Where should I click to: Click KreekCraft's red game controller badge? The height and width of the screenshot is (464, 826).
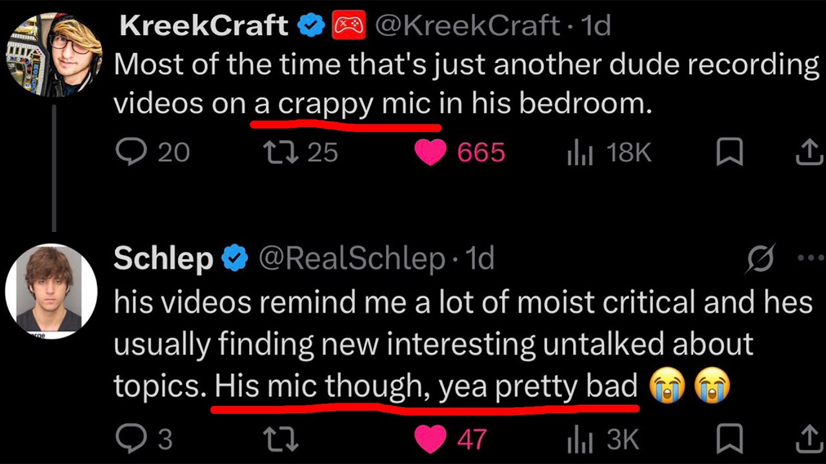tap(349, 25)
